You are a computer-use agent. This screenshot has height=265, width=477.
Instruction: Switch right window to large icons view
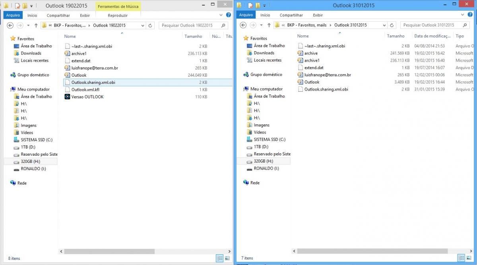pyautogui.click(x=469, y=258)
